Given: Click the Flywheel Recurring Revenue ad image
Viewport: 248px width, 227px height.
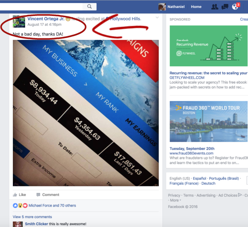Looking at the screenshot, I should [208, 46].
